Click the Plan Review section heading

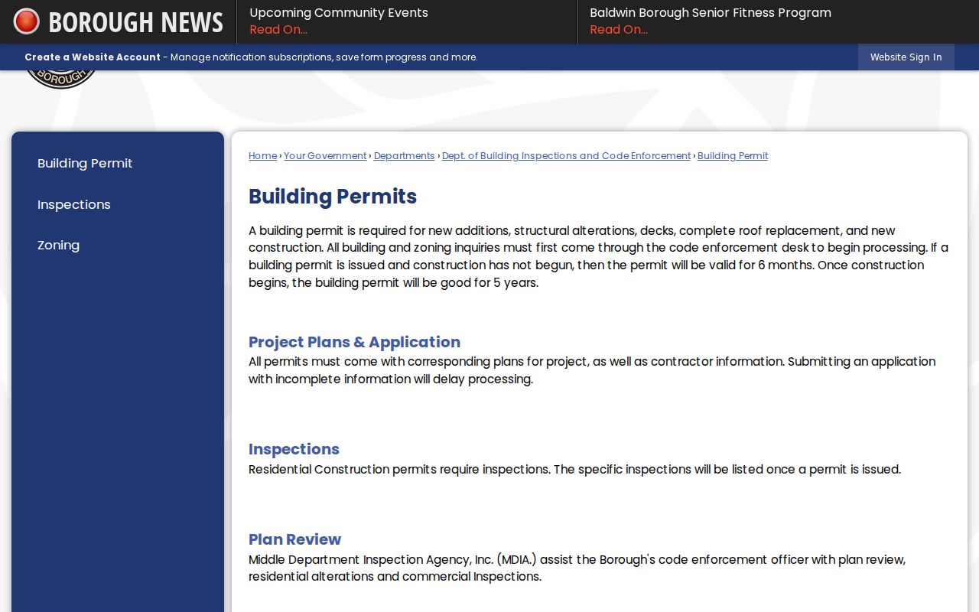(294, 539)
